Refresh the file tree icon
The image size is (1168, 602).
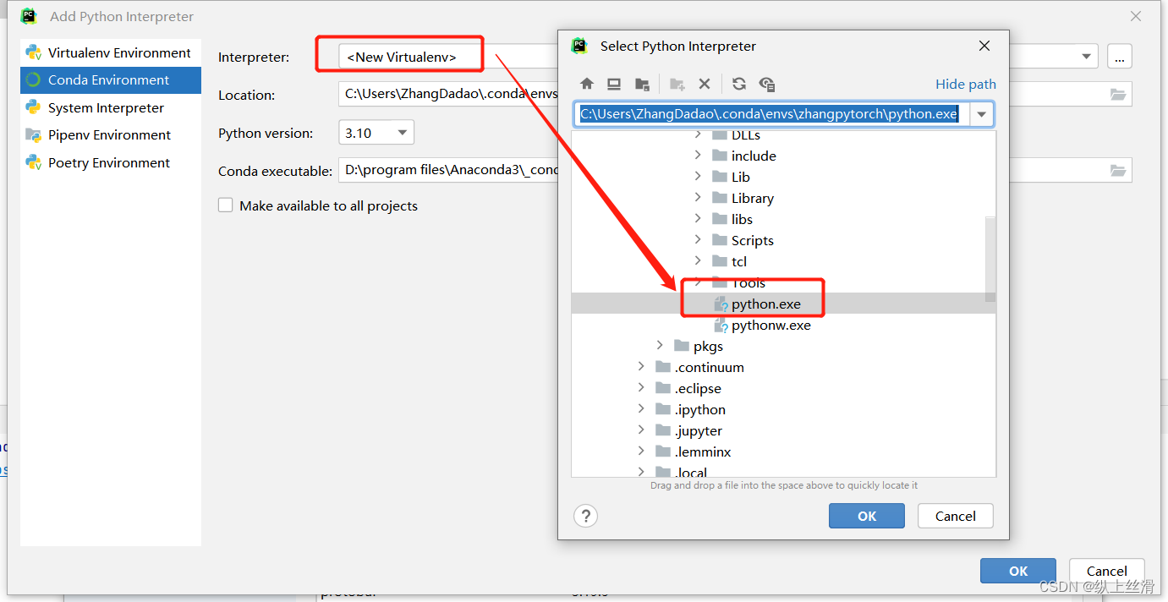[x=739, y=84]
